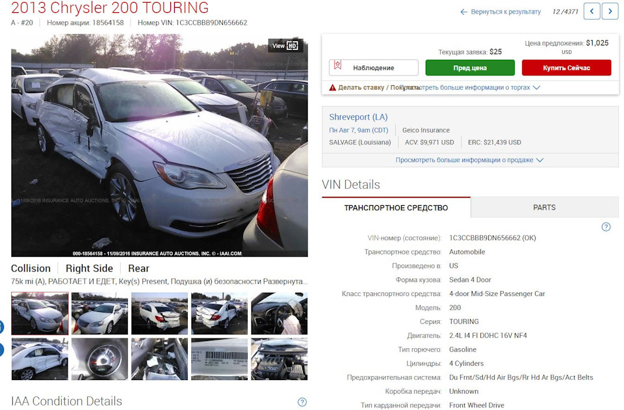Click the IAA Condition Details heading
Image resolution: width=624 pixels, height=410 pixels.
66,402
